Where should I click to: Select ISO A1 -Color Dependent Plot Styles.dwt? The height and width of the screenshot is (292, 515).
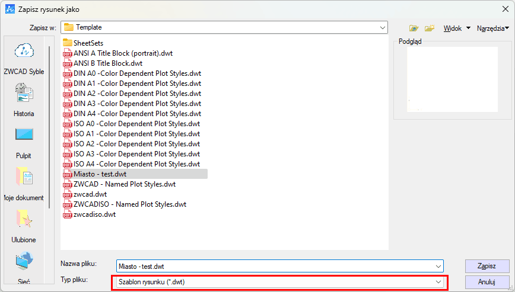point(136,134)
